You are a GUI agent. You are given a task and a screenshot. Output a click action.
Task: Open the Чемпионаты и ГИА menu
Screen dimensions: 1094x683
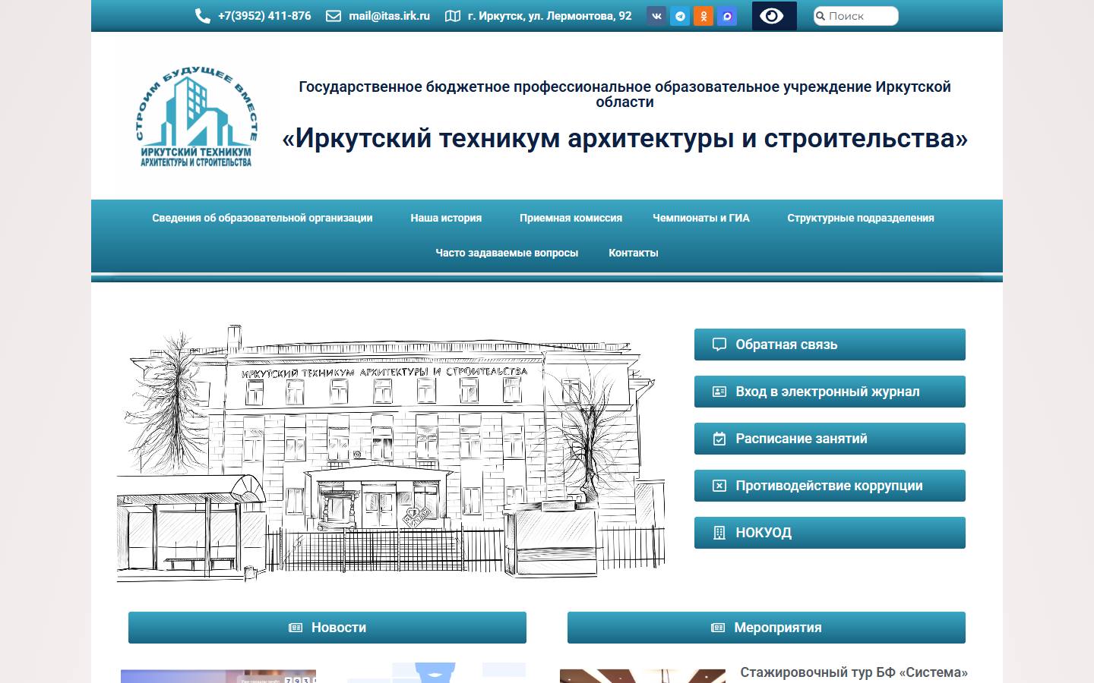click(701, 218)
